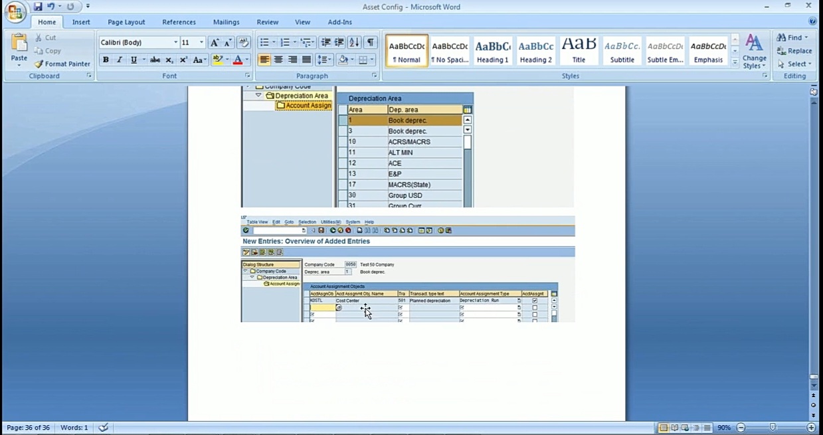
Task: Apply the Emphasis style
Action: 708,51
